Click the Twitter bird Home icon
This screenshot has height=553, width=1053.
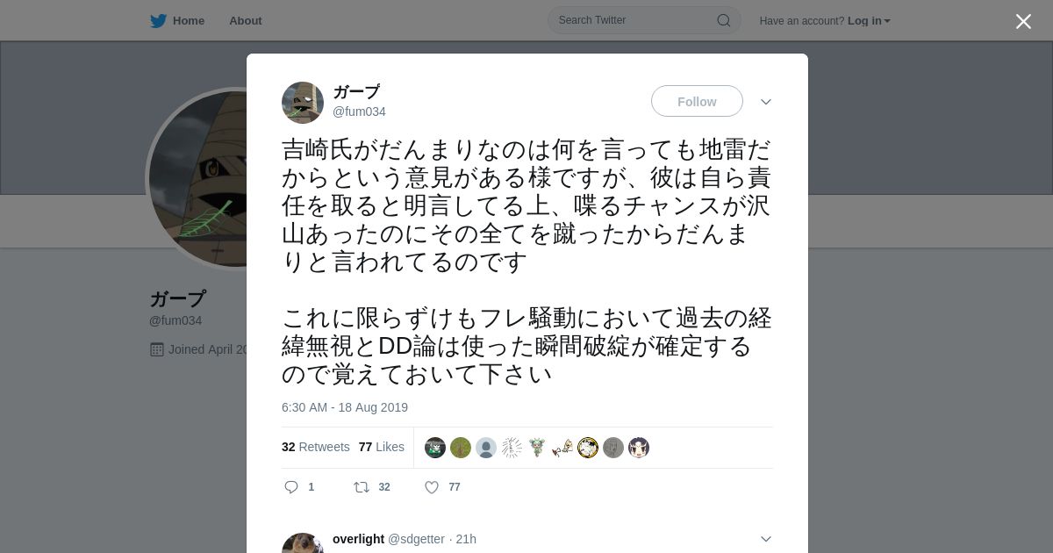tap(158, 21)
